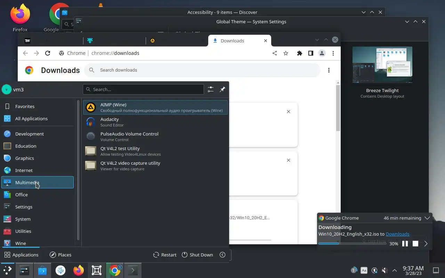This screenshot has height=278, width=445.
Task: Bookmark this tab with star icon
Action: 286,53
